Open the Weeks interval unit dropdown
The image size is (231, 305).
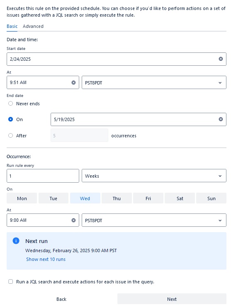tap(154, 176)
